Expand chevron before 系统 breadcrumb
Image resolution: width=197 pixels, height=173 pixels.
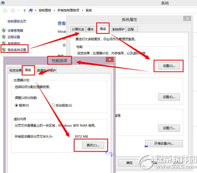coord(82,10)
